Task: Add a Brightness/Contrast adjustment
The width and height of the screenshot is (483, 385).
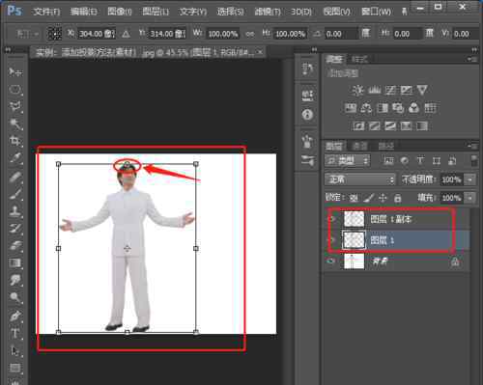Action: tap(357, 91)
